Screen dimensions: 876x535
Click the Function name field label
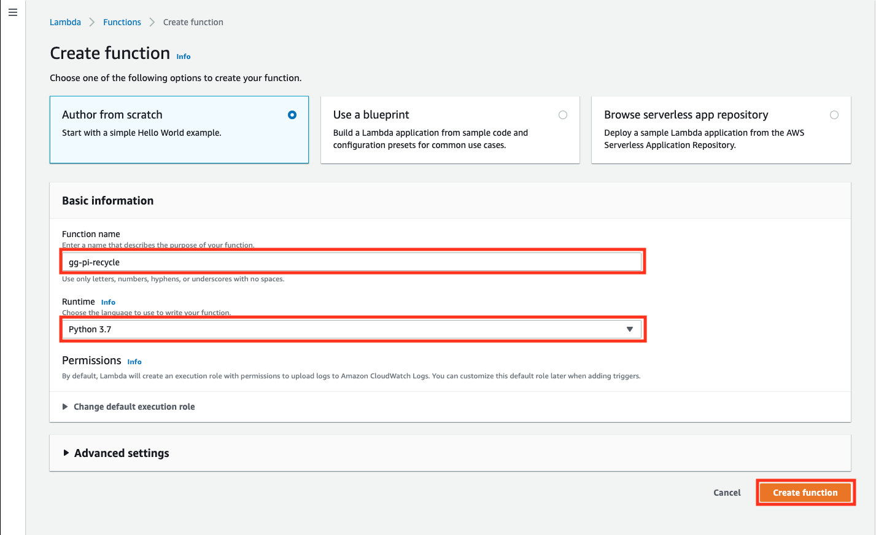[x=91, y=234]
